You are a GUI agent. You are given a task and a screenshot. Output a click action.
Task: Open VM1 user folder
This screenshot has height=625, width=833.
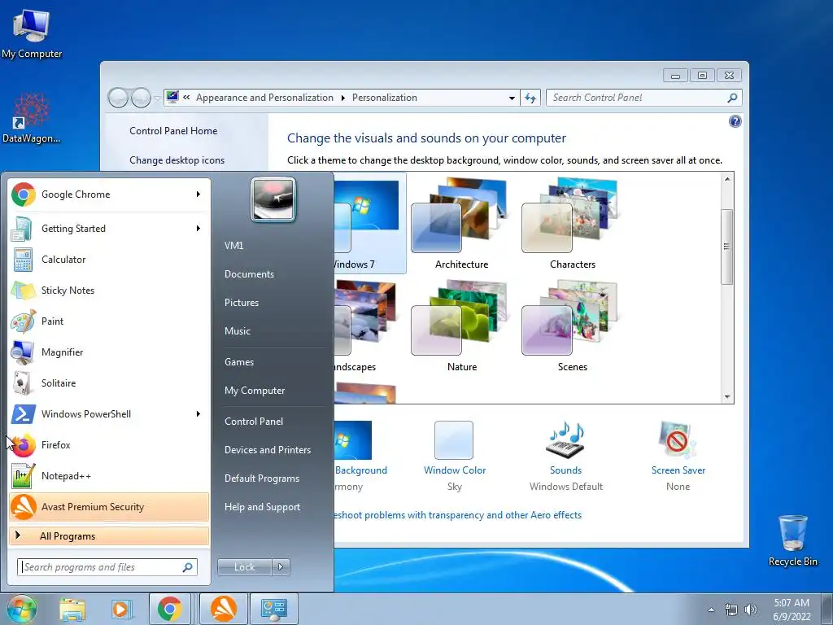point(233,246)
